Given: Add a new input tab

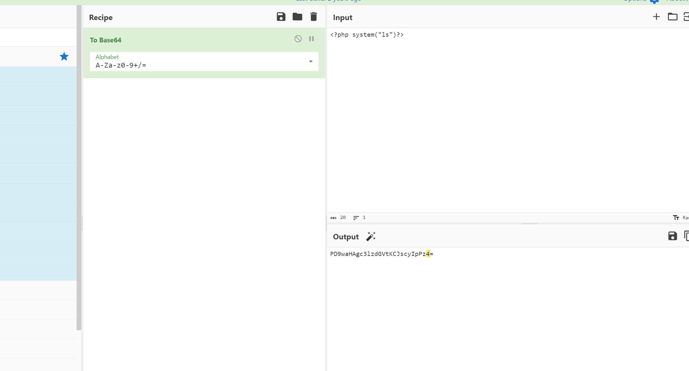Looking at the screenshot, I should [x=656, y=17].
